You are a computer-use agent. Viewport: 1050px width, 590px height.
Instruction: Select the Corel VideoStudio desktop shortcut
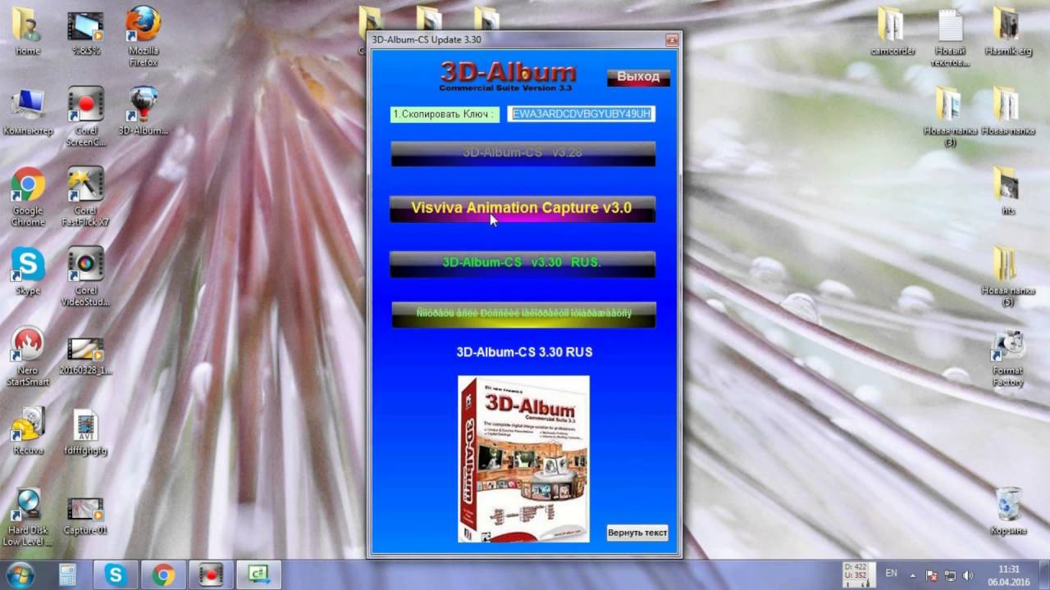(x=85, y=277)
